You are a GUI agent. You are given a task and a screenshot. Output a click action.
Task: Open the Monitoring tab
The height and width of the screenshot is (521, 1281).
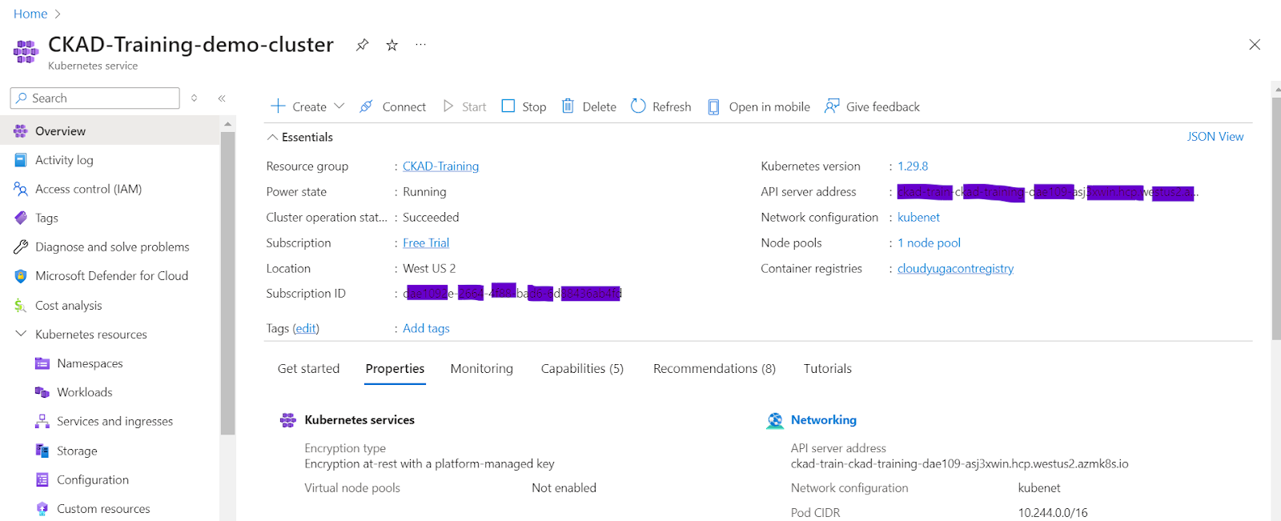click(481, 368)
